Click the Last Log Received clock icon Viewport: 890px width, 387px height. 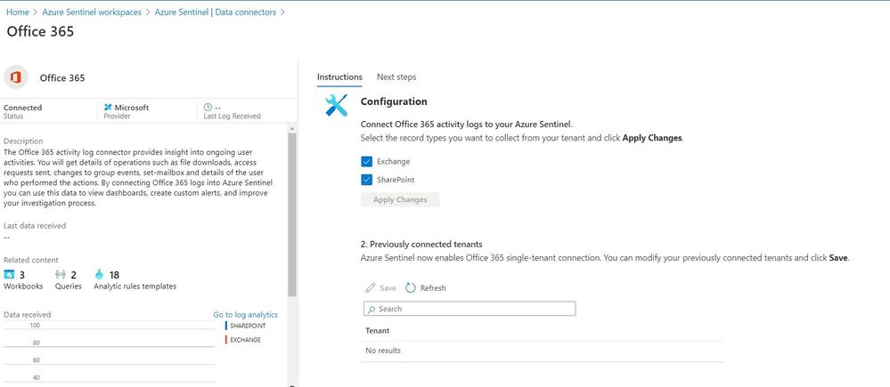click(208, 107)
